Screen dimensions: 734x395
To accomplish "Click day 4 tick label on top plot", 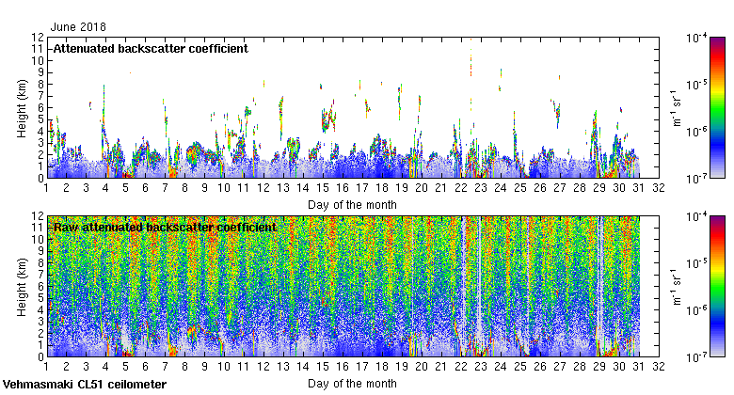I will [x=105, y=188].
